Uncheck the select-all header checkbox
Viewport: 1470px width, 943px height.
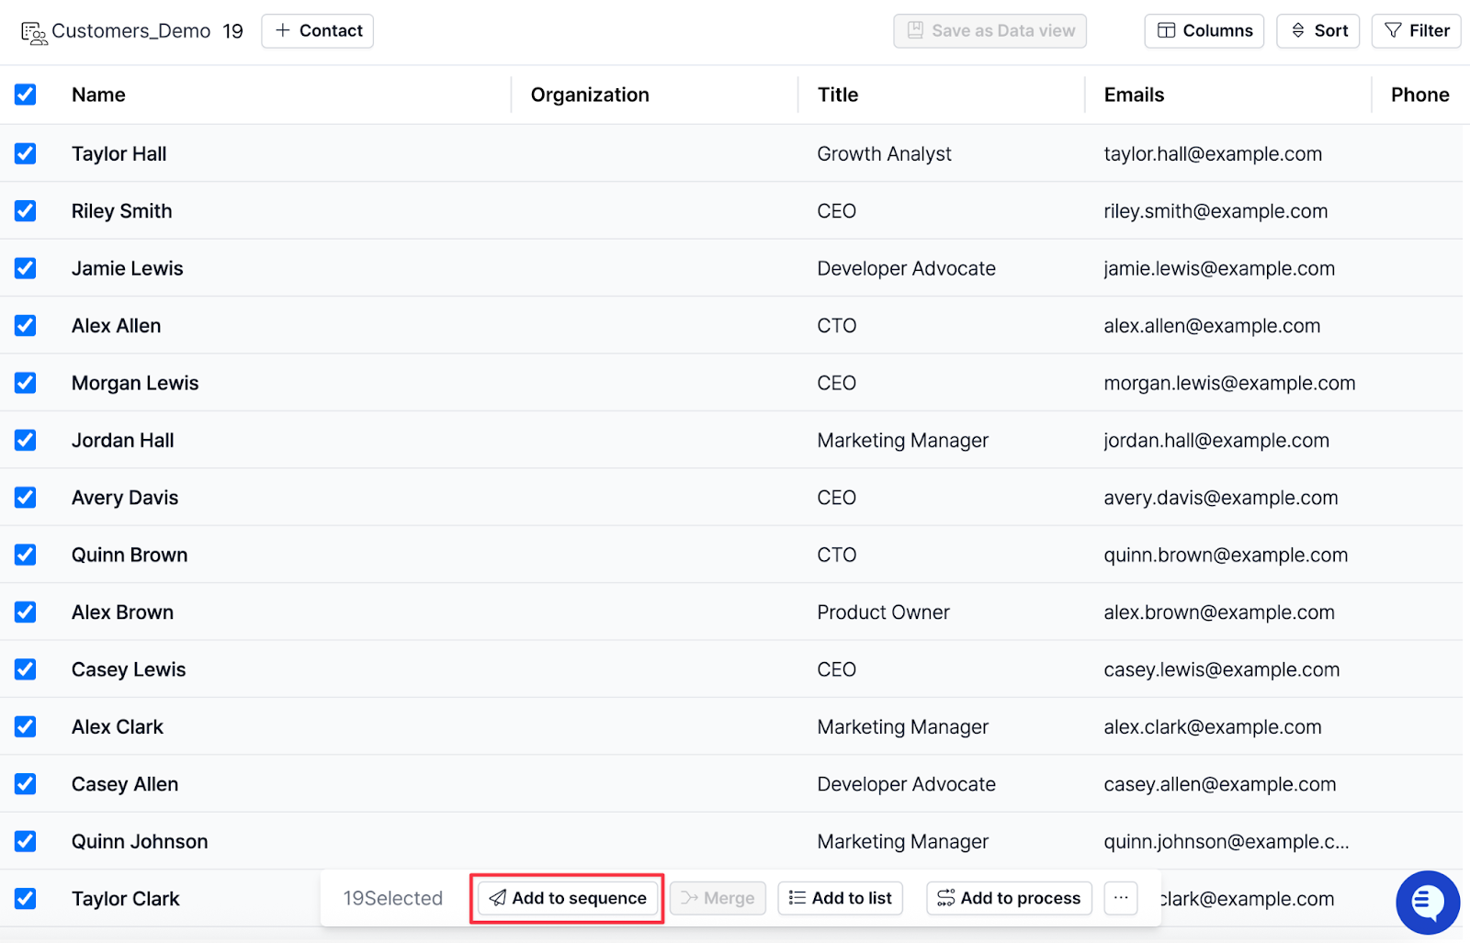click(x=26, y=95)
